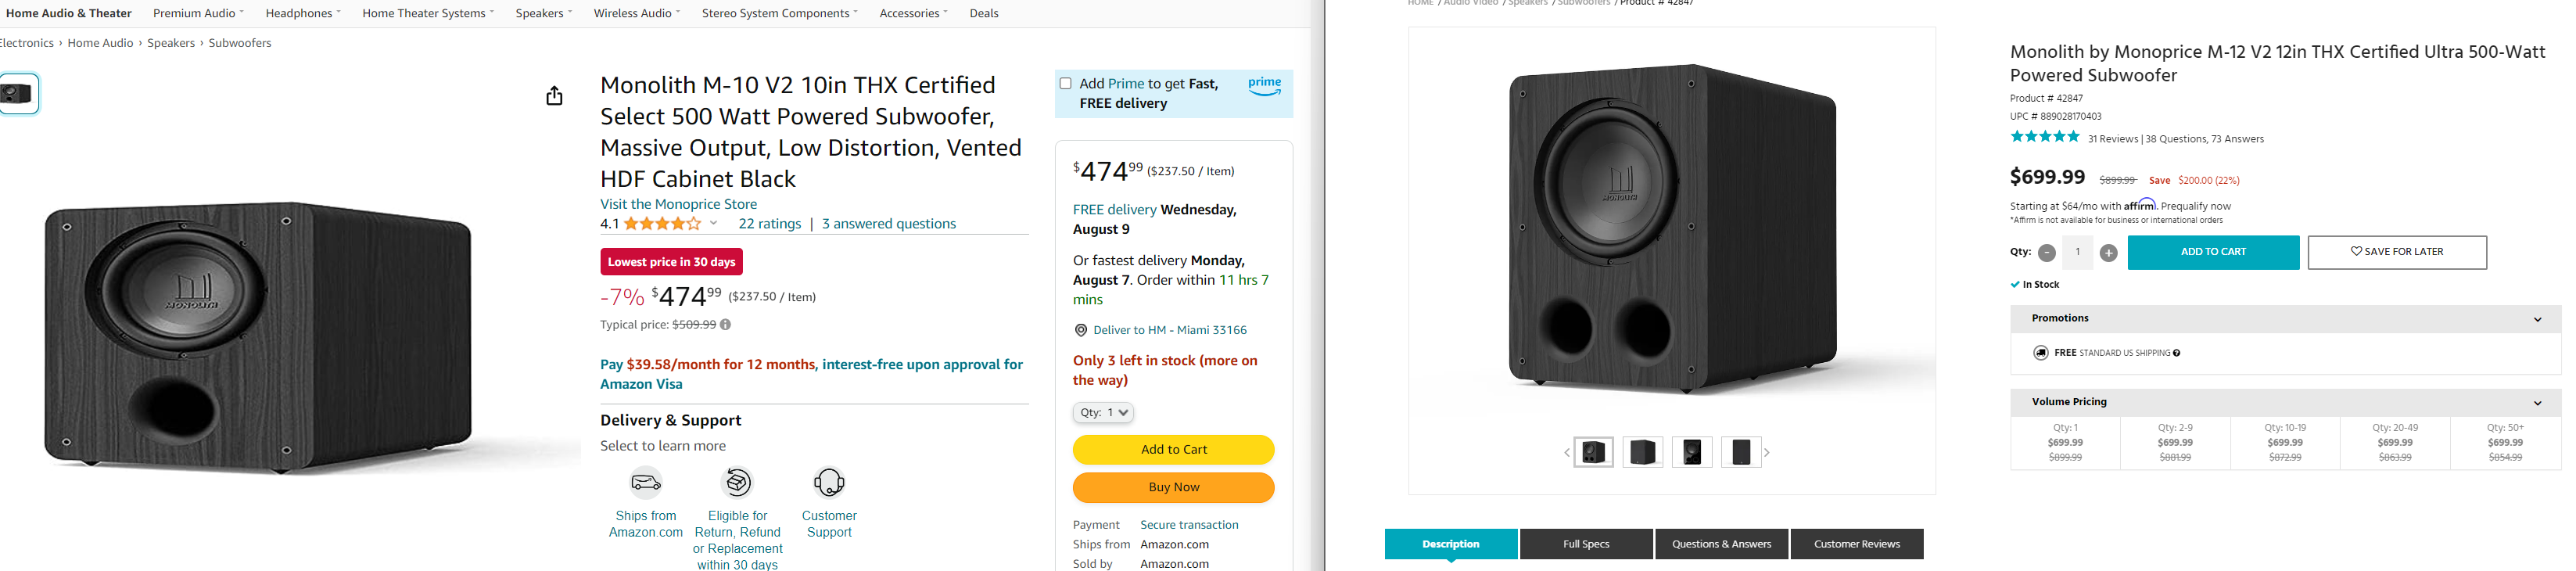Switch to the Full Specs tab
Image resolution: width=2576 pixels, height=571 pixels.
1586,544
